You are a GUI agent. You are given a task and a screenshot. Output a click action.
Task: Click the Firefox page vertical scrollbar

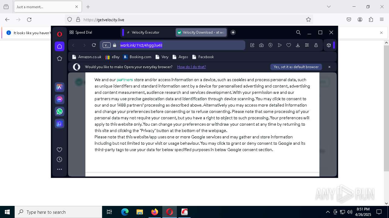387,108
